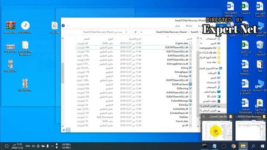Viewport: 267px width, 150px height.
Task: Open New folder (مجلد جديد) in the navigation pane
Action: (x=213, y=62)
